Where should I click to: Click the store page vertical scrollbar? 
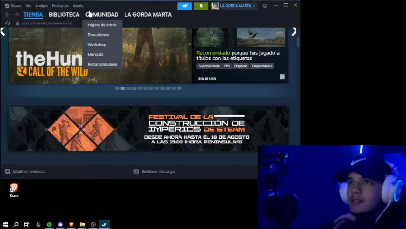(x=298, y=42)
